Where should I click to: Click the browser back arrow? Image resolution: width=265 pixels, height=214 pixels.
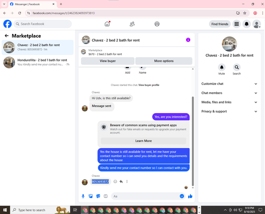[x=5, y=13]
